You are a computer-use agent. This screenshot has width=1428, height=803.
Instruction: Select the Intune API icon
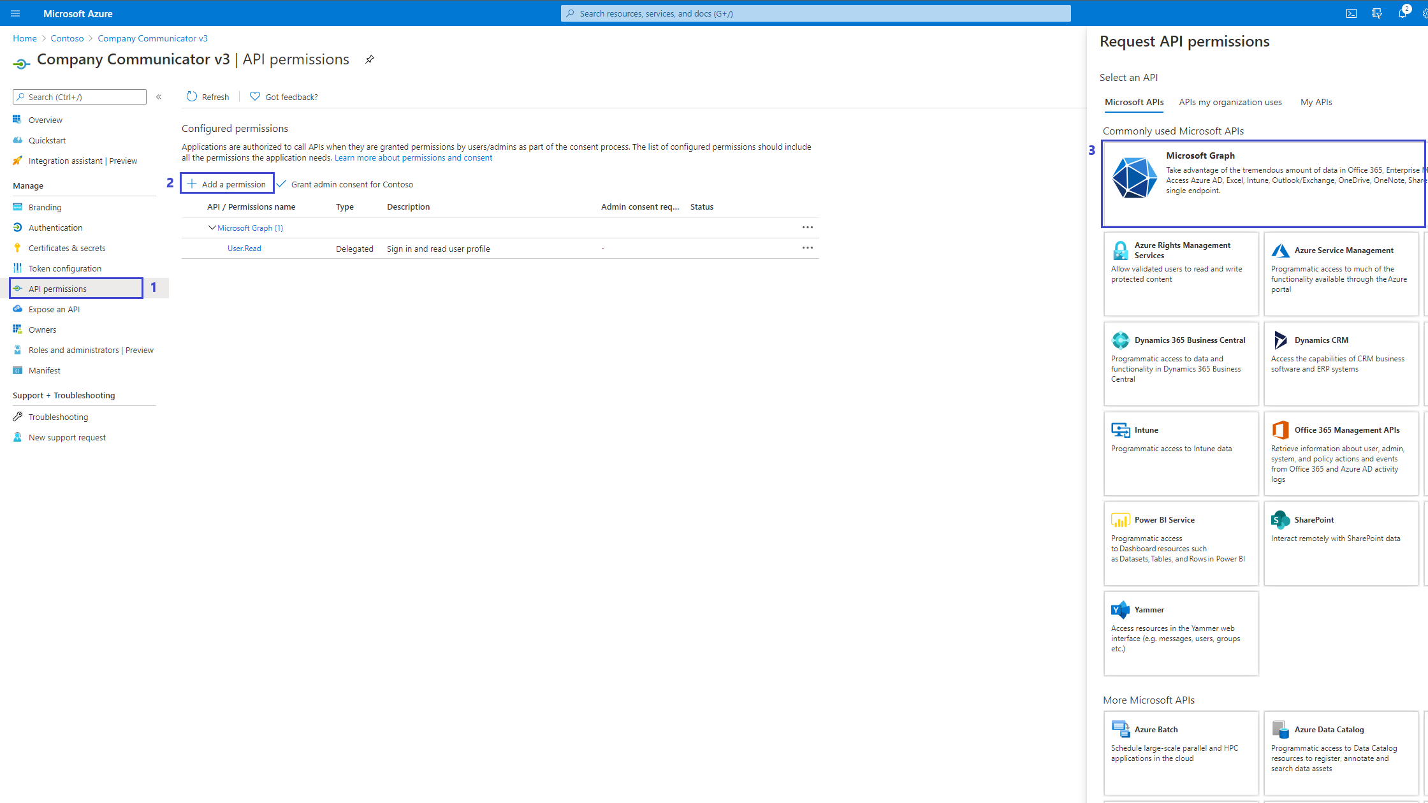click(x=1120, y=430)
